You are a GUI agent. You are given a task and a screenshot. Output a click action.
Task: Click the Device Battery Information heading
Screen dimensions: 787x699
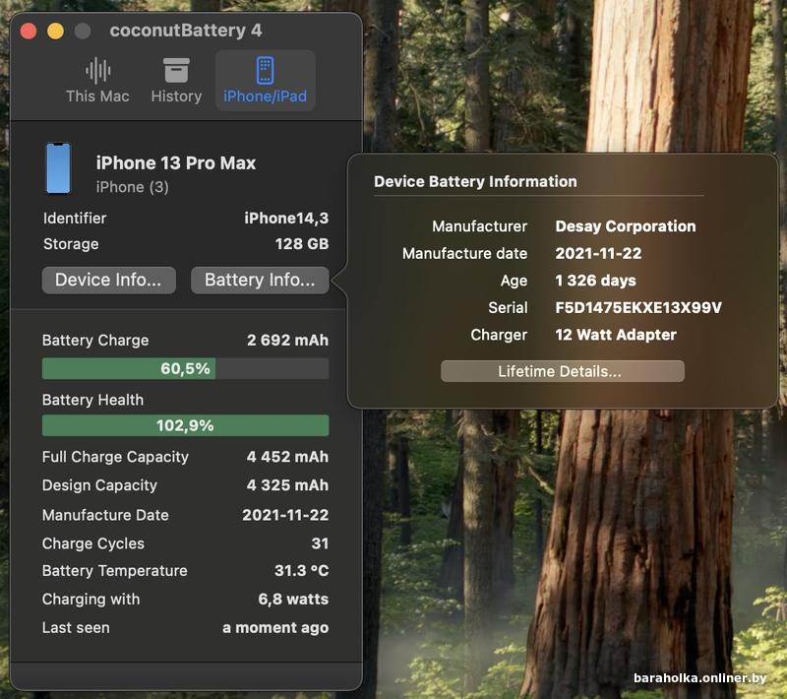pos(475,181)
